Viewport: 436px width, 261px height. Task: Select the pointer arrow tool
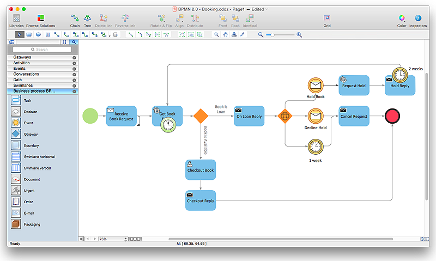[x=19, y=35]
